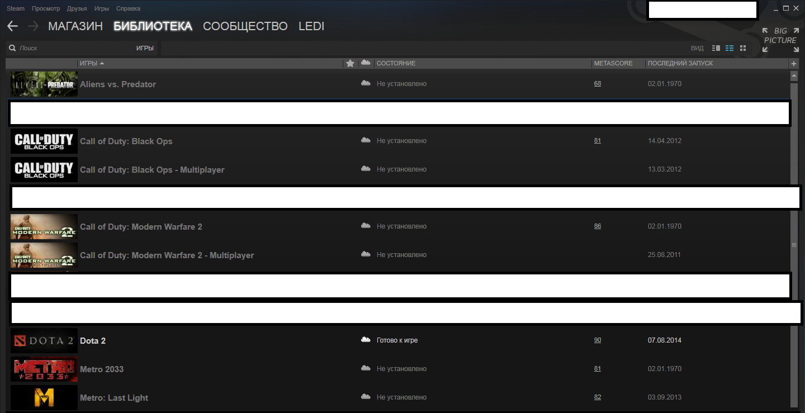Image resolution: width=805 pixels, height=413 pixels.
Task: Click cloud icon for Metro: Last Light
Action: 366,397
